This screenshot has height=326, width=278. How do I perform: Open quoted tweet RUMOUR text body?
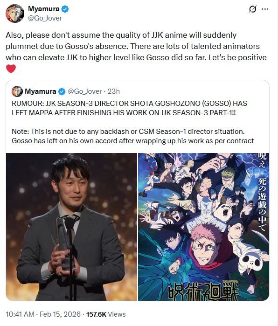pos(129,108)
